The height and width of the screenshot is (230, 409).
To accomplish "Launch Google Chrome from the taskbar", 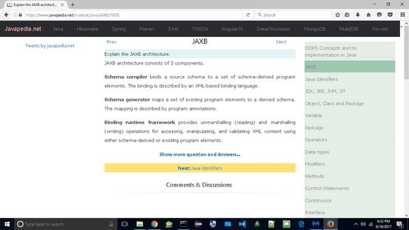I will (x=154, y=224).
